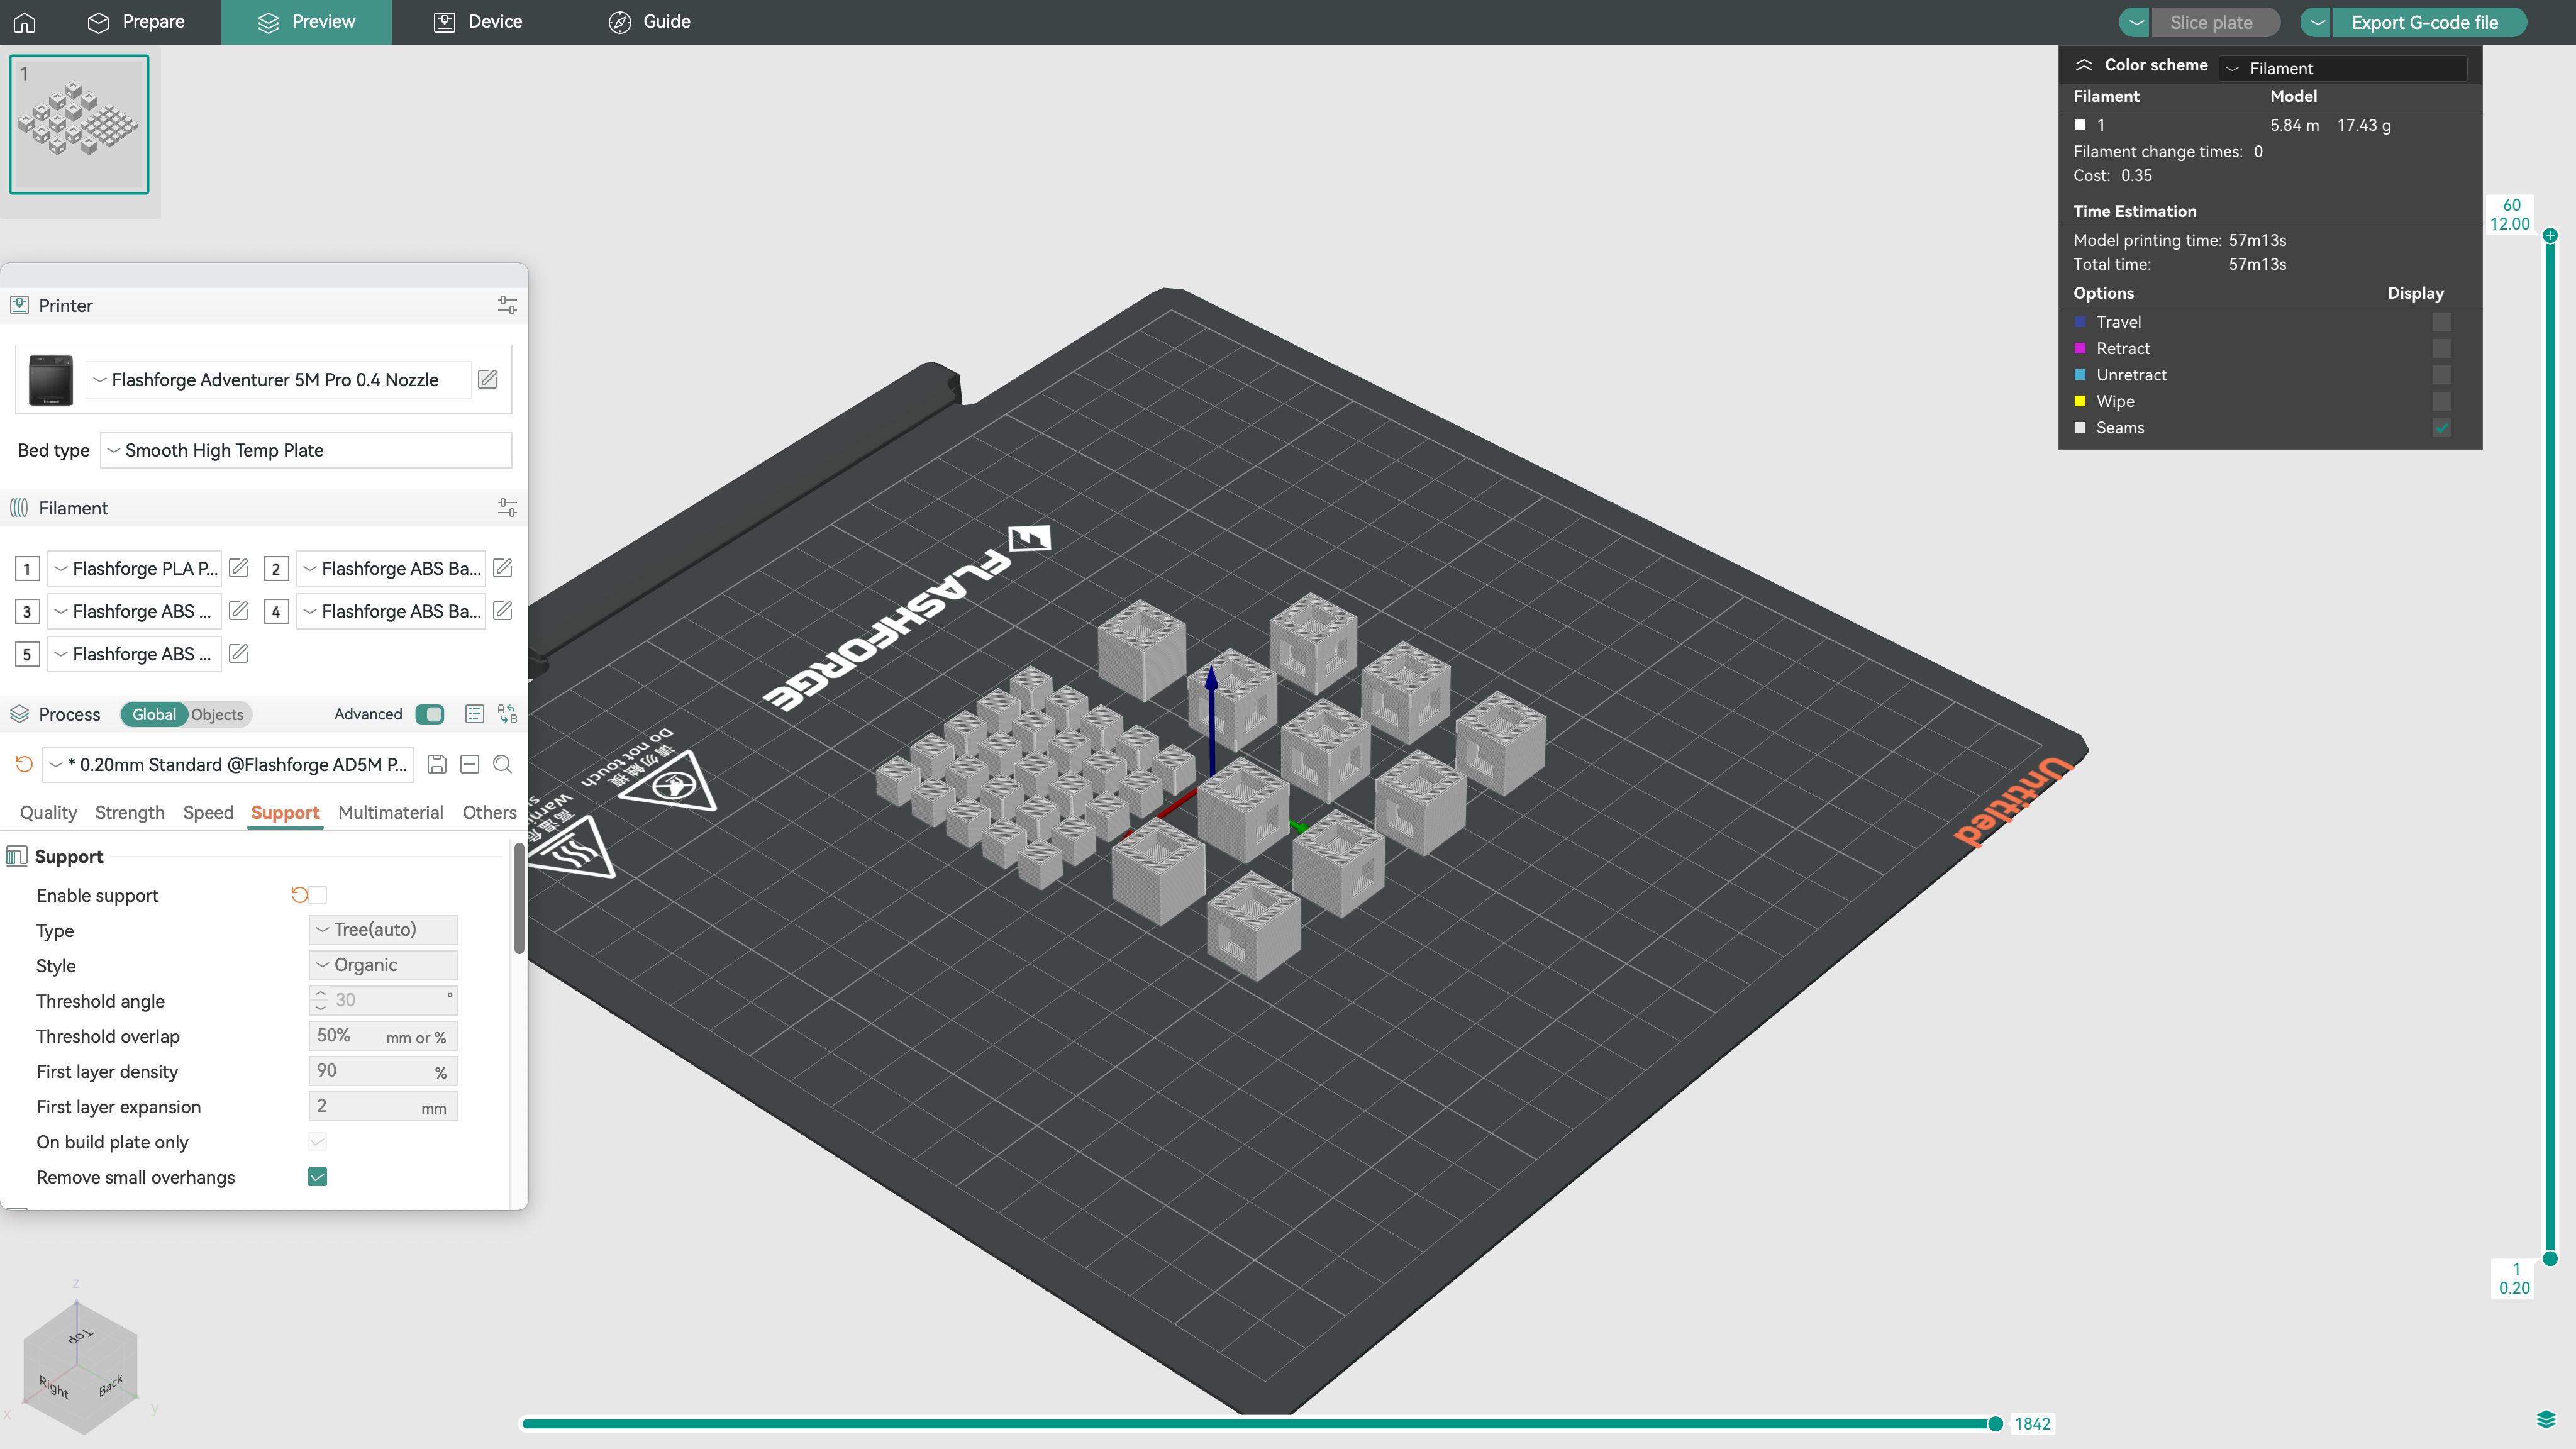This screenshot has height=1449, width=2576.
Task: Edit filament 2 Flashforge ABS preset
Action: 503,568
